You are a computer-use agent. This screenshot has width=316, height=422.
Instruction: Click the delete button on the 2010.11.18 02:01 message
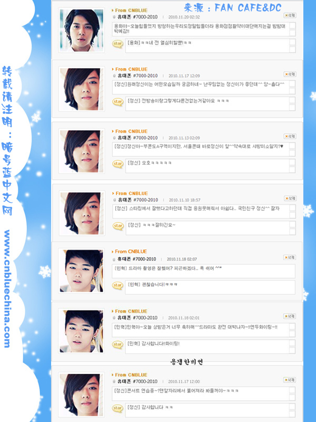(x=289, y=316)
